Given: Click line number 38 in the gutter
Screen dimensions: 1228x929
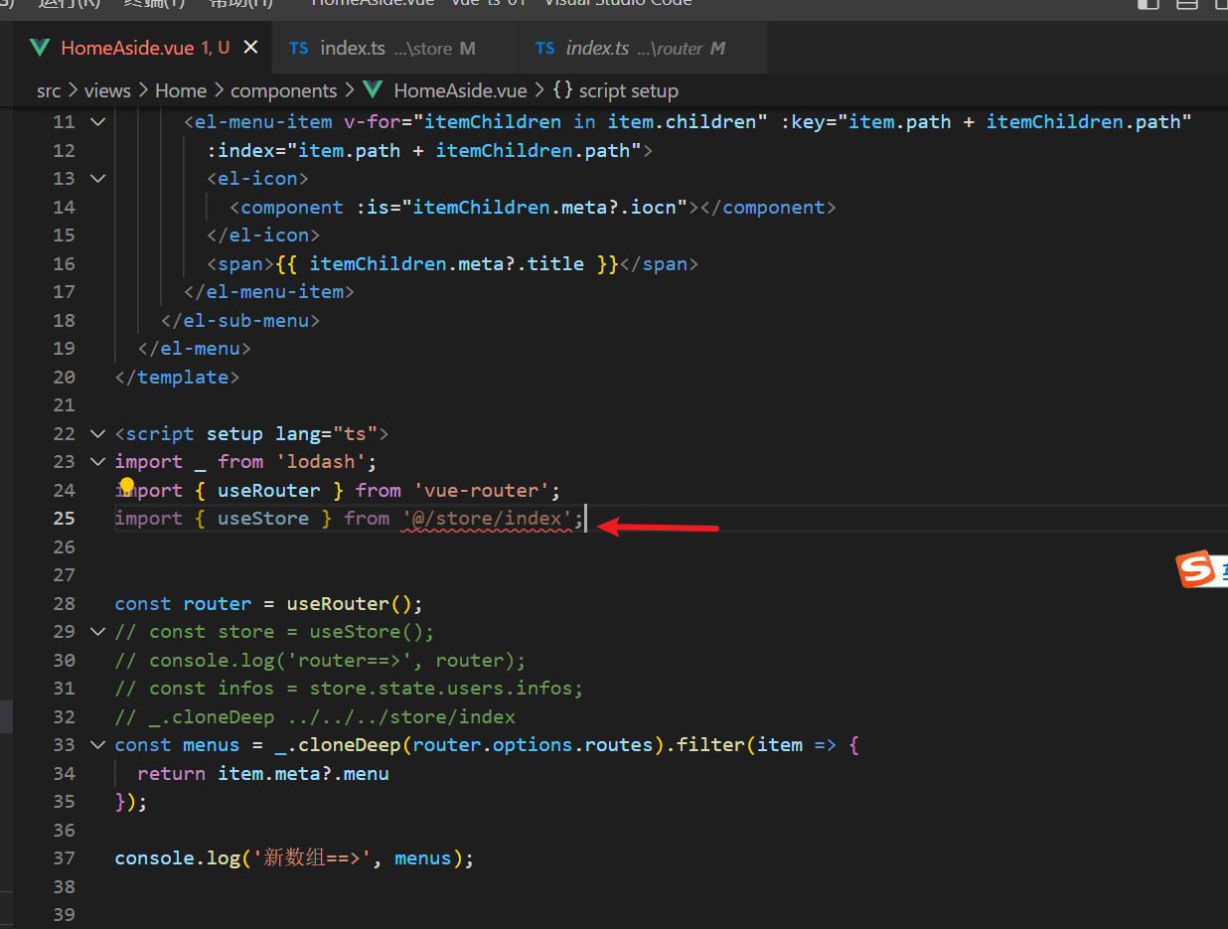Looking at the screenshot, I should [x=64, y=886].
